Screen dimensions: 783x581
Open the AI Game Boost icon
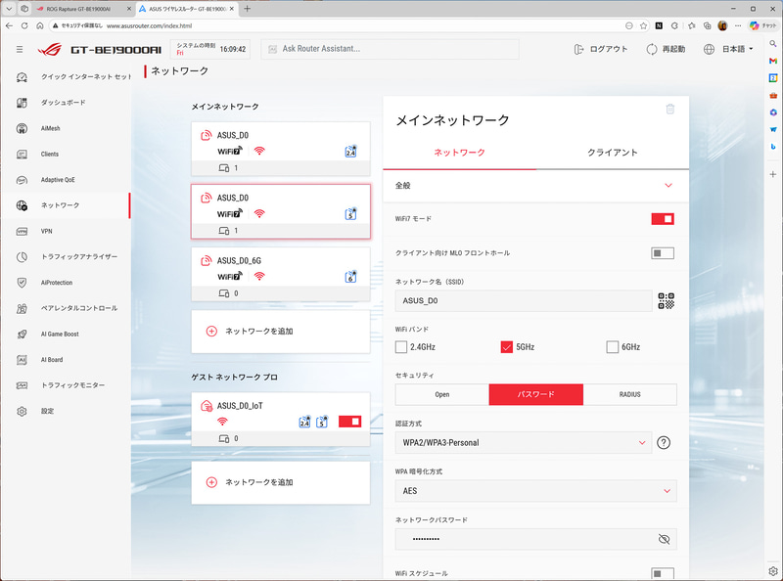click(x=22, y=334)
